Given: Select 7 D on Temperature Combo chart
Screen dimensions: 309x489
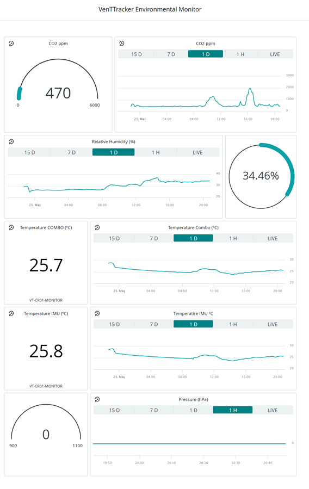Looking at the screenshot, I should point(154,238).
